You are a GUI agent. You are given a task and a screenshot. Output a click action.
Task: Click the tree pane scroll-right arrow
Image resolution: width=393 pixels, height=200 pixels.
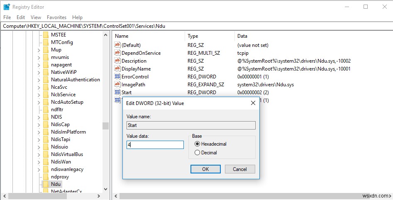click(x=99, y=196)
